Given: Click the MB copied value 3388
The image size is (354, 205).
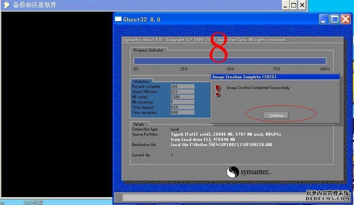Looking at the screenshot, I should click(x=182, y=97).
